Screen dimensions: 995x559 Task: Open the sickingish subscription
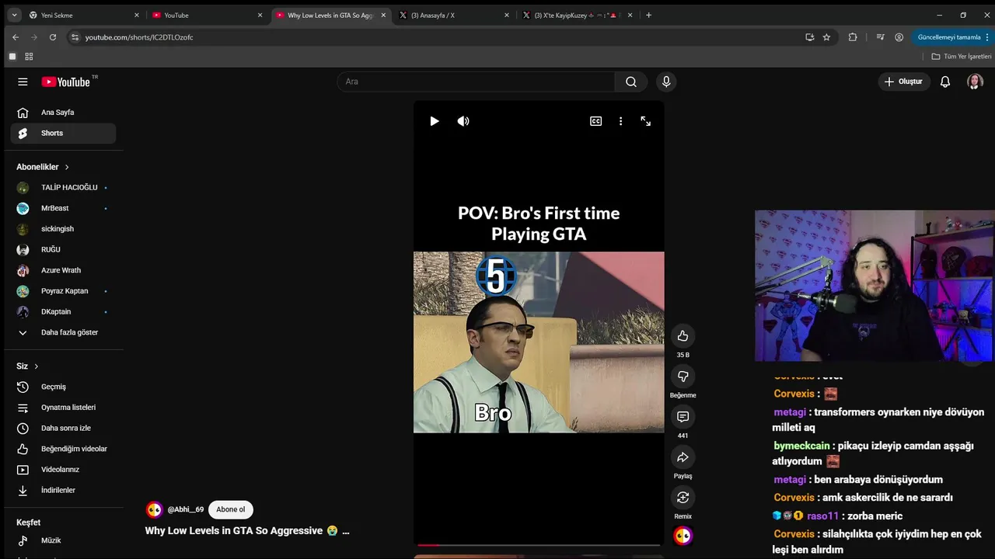click(x=64, y=229)
